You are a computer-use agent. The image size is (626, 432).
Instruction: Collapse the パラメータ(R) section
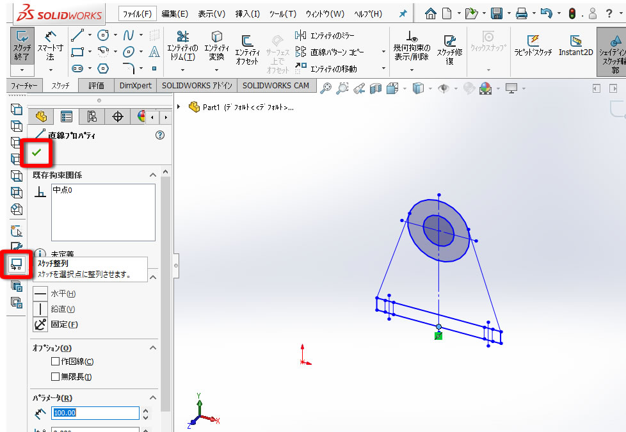(x=153, y=397)
